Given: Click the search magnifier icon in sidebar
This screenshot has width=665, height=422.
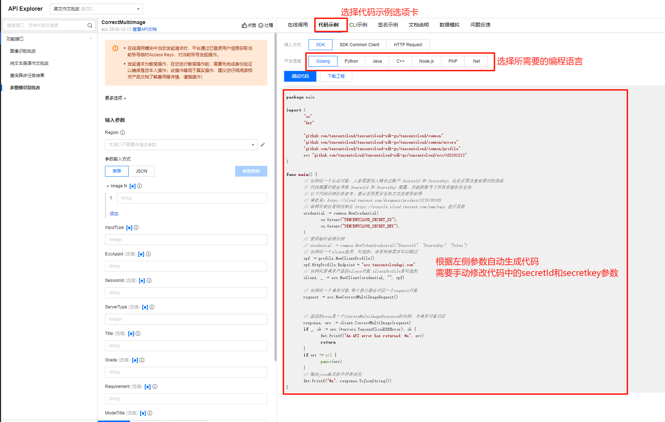Looking at the screenshot, I should (x=90, y=25).
